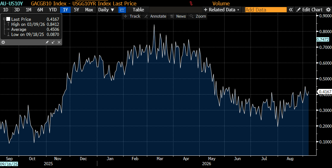Viewport: 332px width, 168px height.
Task: Activate the Zoom tool
Action: click(x=198, y=16)
